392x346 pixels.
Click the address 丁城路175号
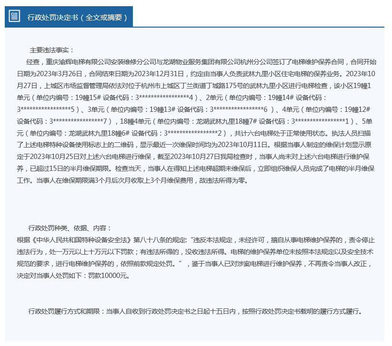(x=223, y=86)
